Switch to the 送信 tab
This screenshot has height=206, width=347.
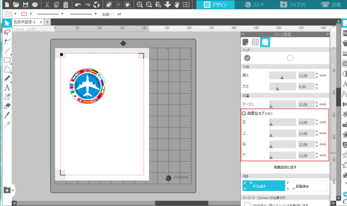click(331, 4)
